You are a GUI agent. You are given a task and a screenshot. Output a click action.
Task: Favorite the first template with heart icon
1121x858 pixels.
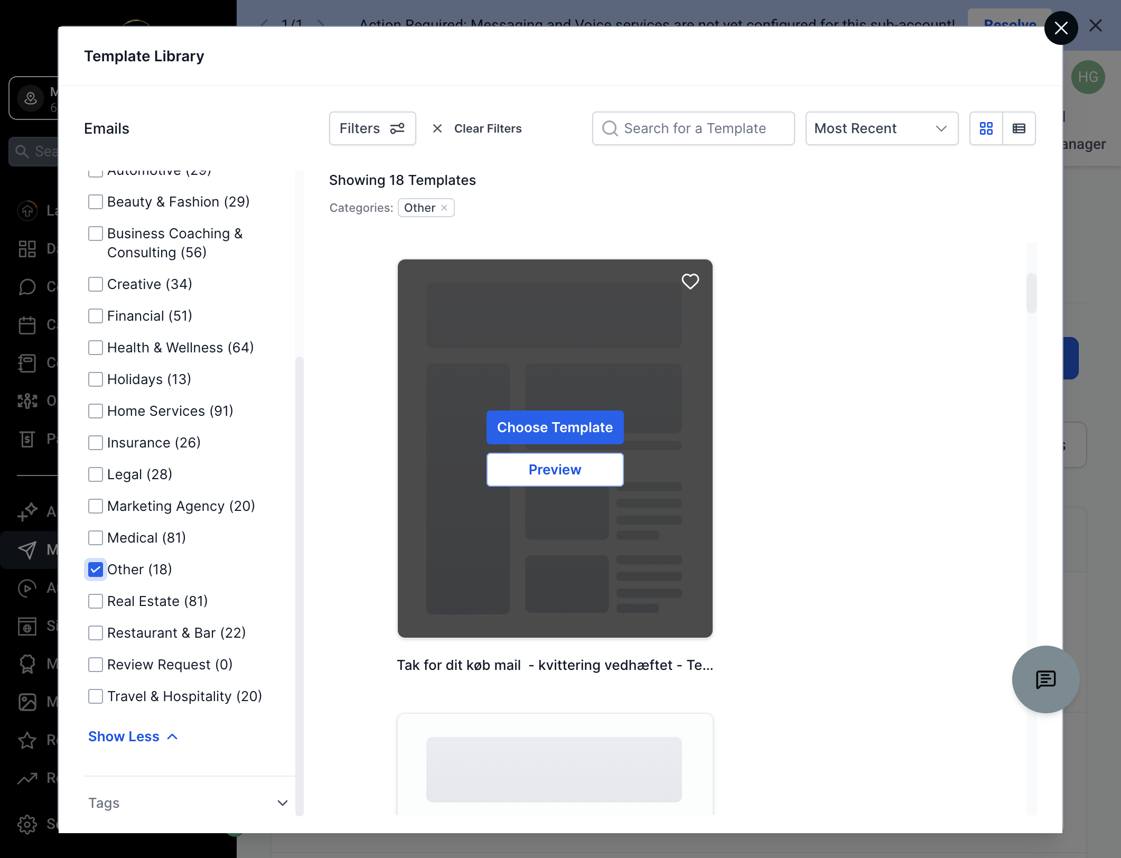[x=690, y=281]
